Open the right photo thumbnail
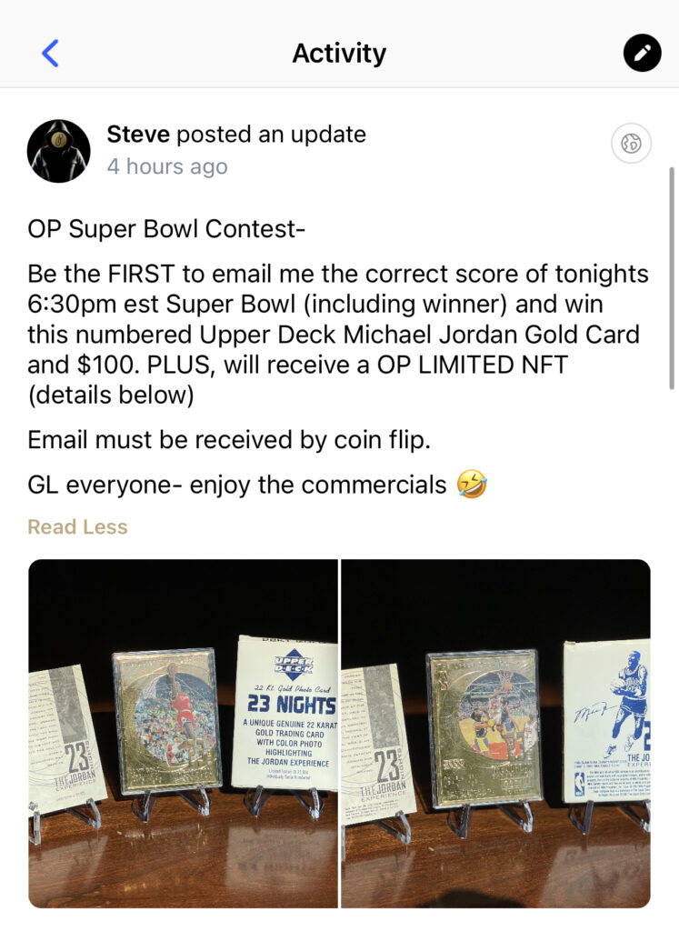Screen dimensions: 679x931 pos(495,734)
